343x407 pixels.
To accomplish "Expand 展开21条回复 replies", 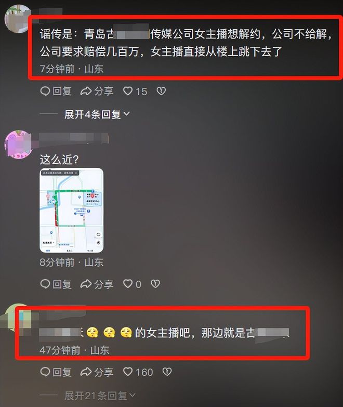I will point(100,396).
